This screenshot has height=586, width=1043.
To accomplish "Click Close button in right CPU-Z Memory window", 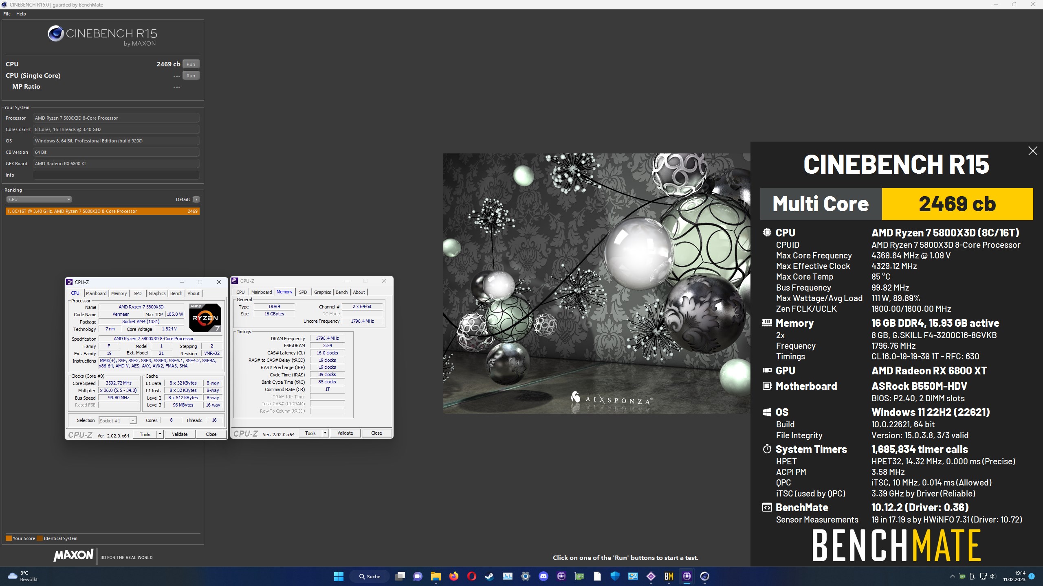I will (376, 433).
